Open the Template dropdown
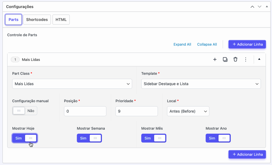The height and width of the screenshot is (165, 272). tap(201, 84)
